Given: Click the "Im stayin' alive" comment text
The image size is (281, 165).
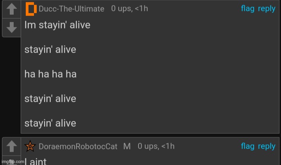Looking at the screenshot, I should pyautogui.click(x=57, y=25).
